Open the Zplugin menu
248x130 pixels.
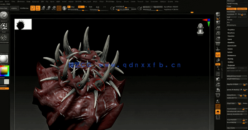click(x=163, y=1)
